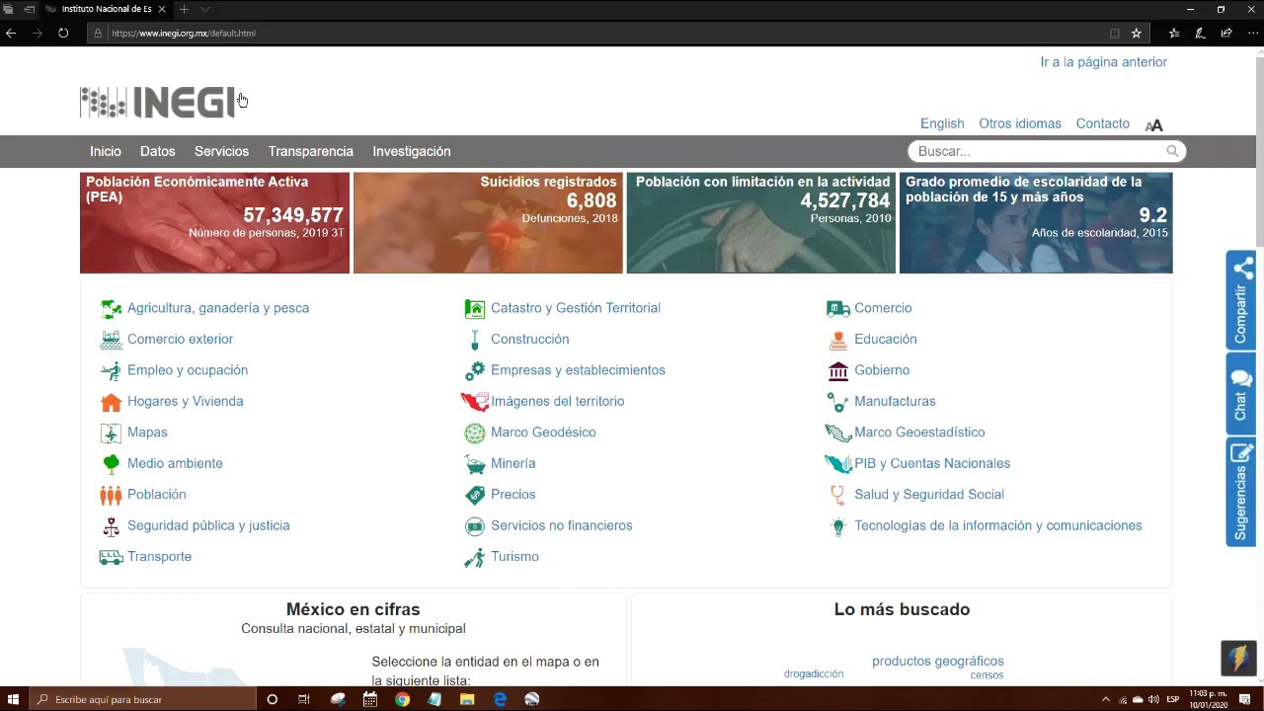Click the Salud y Seguridad Social stethoscope icon
Viewport: 1264px width, 711px height.
pos(838,495)
